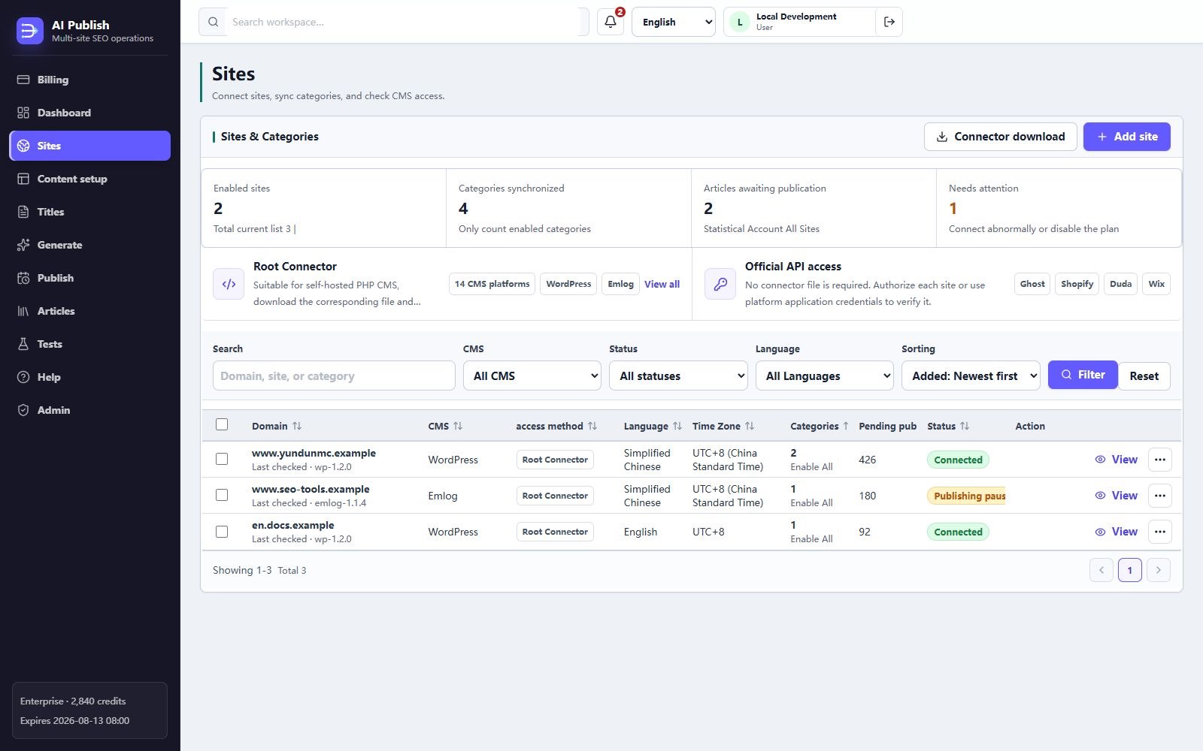Select all sites header checkbox
The width and height of the screenshot is (1203, 751).
click(222, 424)
